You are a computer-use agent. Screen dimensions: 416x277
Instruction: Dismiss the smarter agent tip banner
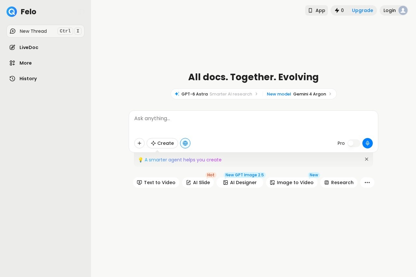tap(367, 159)
